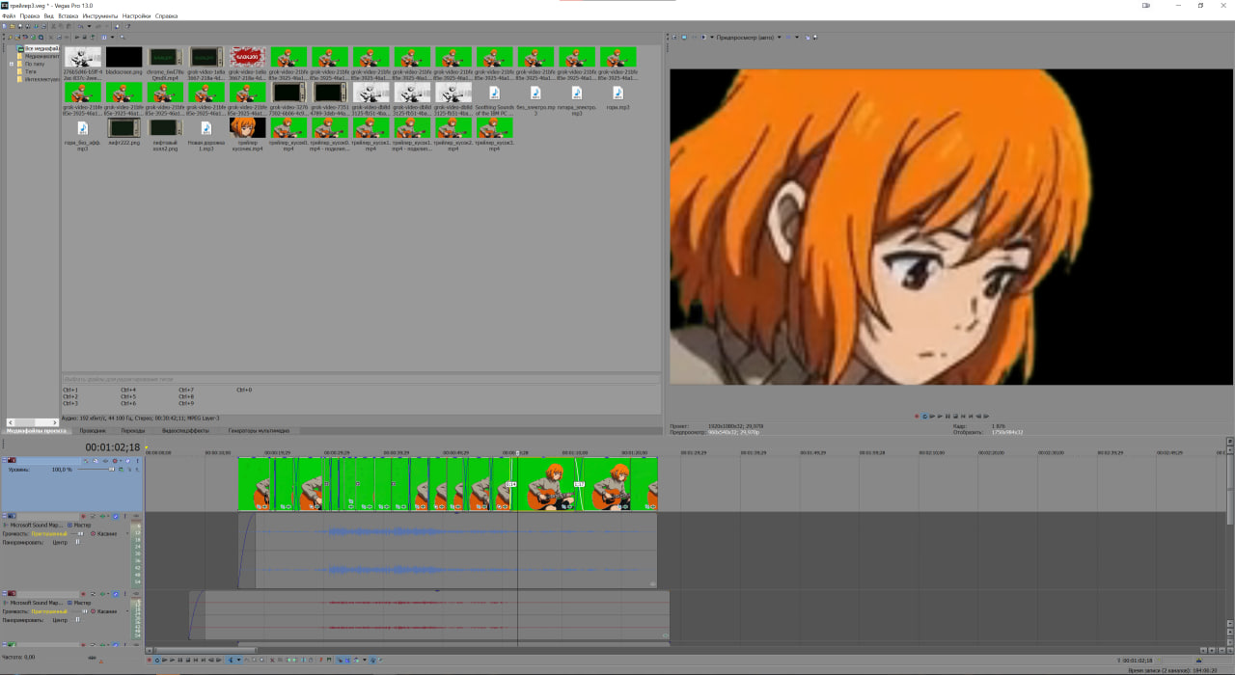Click New Project icon in main toolbar
Viewport: 1235px width, 675px height.
point(5,26)
